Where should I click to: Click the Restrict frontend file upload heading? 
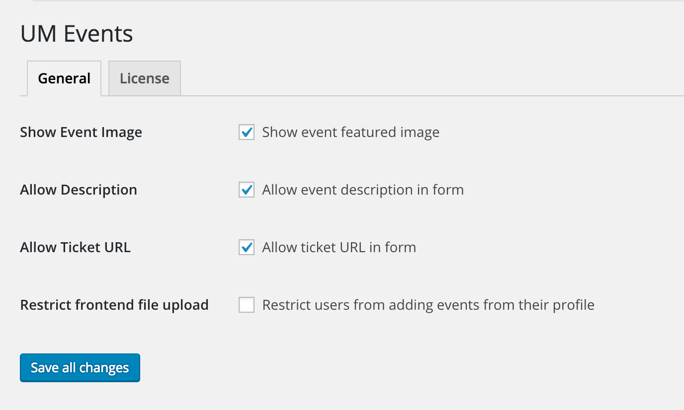(x=114, y=305)
